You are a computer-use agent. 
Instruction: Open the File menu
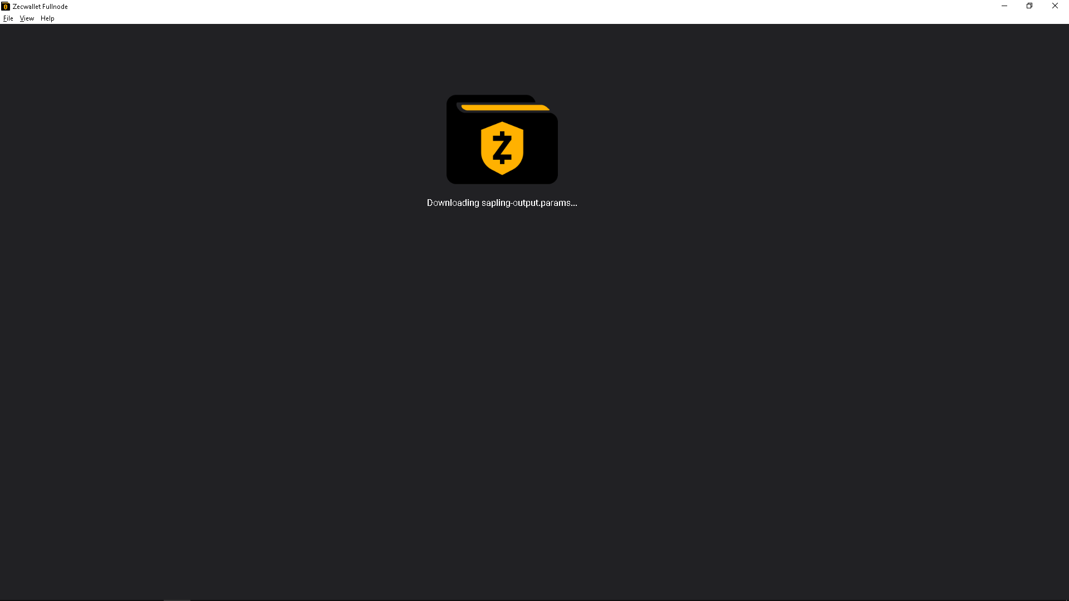pyautogui.click(x=8, y=18)
